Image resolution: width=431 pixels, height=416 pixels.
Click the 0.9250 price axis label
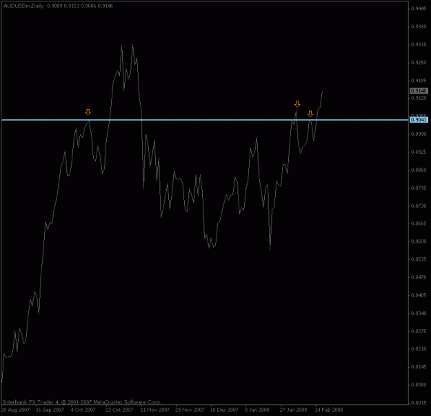pyautogui.click(x=419, y=63)
